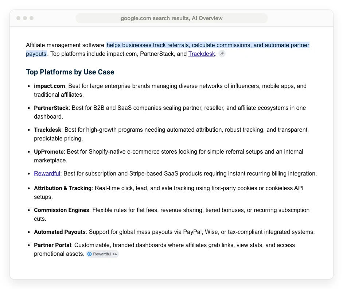Click the third gray window control dot

pyautogui.click(x=31, y=18)
